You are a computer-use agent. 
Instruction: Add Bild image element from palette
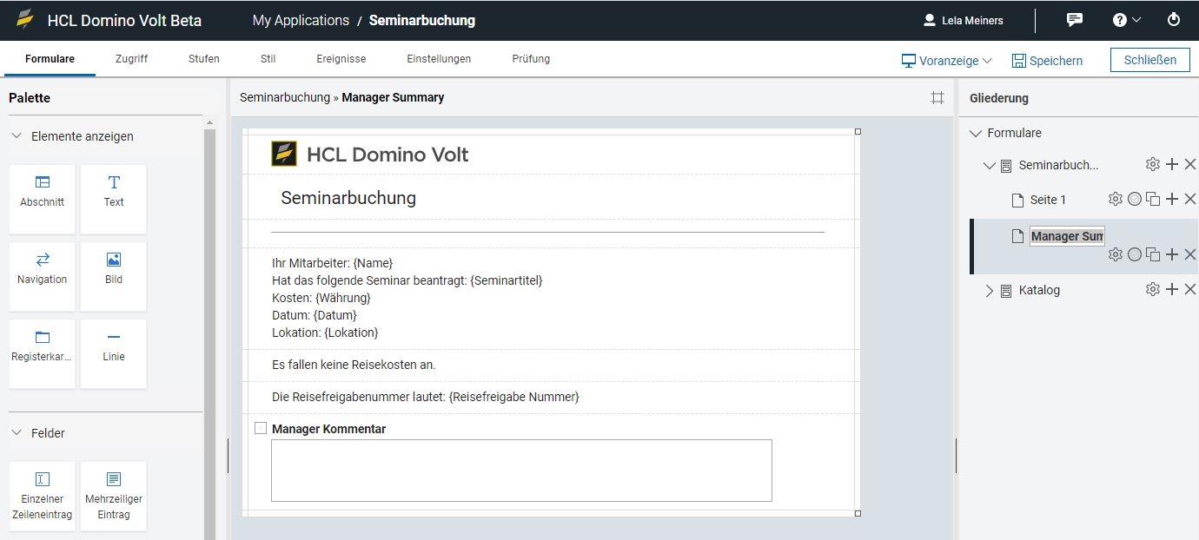click(x=114, y=276)
